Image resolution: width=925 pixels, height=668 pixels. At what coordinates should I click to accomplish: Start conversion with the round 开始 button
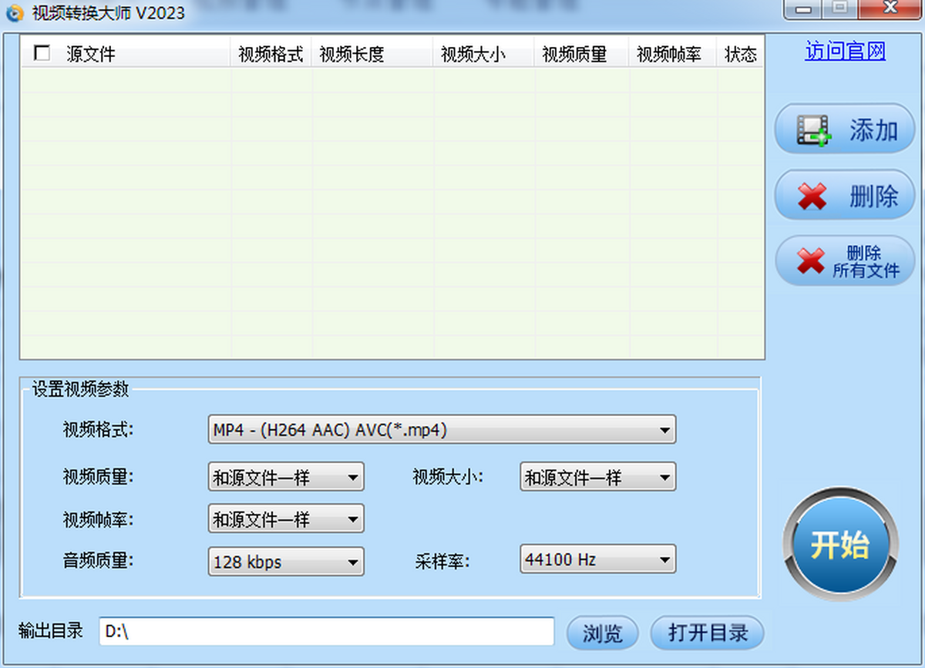click(839, 545)
